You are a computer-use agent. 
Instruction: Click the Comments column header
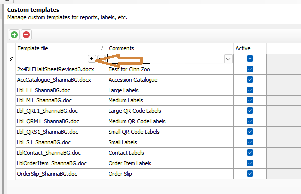[x=170, y=48]
